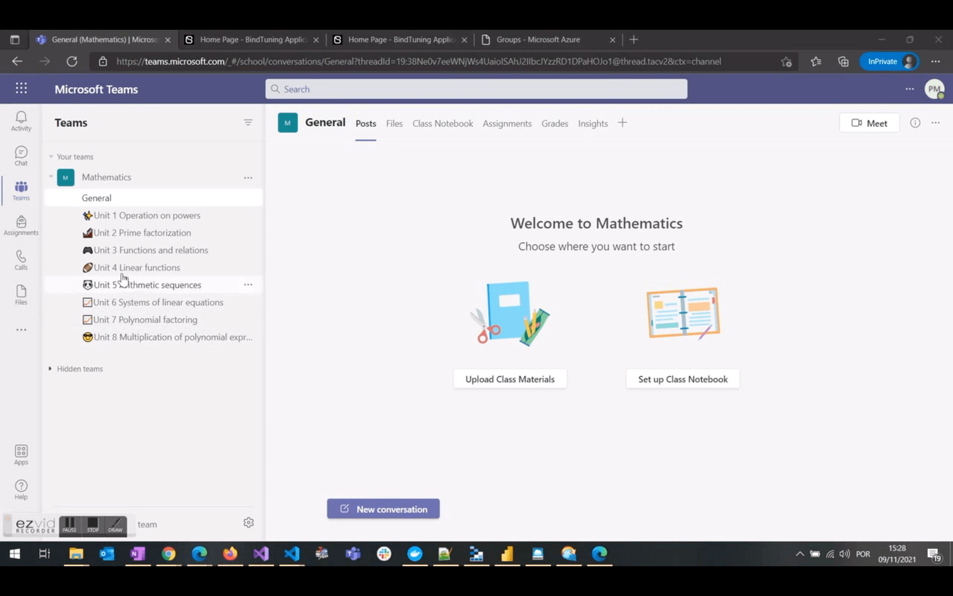This screenshot has width=953, height=596.
Task: Show channel info icon
Action: [915, 123]
